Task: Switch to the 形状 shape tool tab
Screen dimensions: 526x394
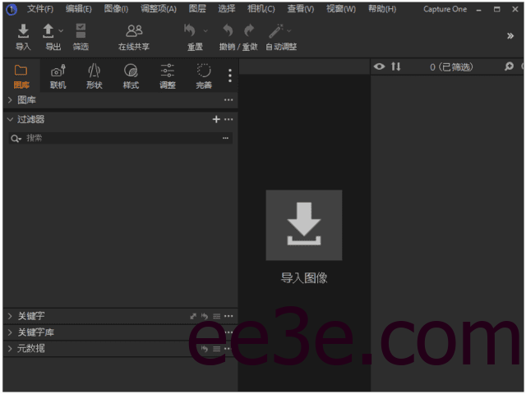Action: (x=95, y=76)
